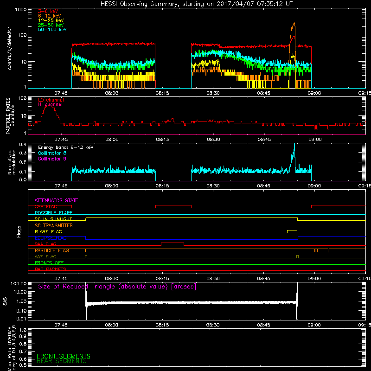Click the raised GAP_FLAG segment near 08:15

click(173, 205)
